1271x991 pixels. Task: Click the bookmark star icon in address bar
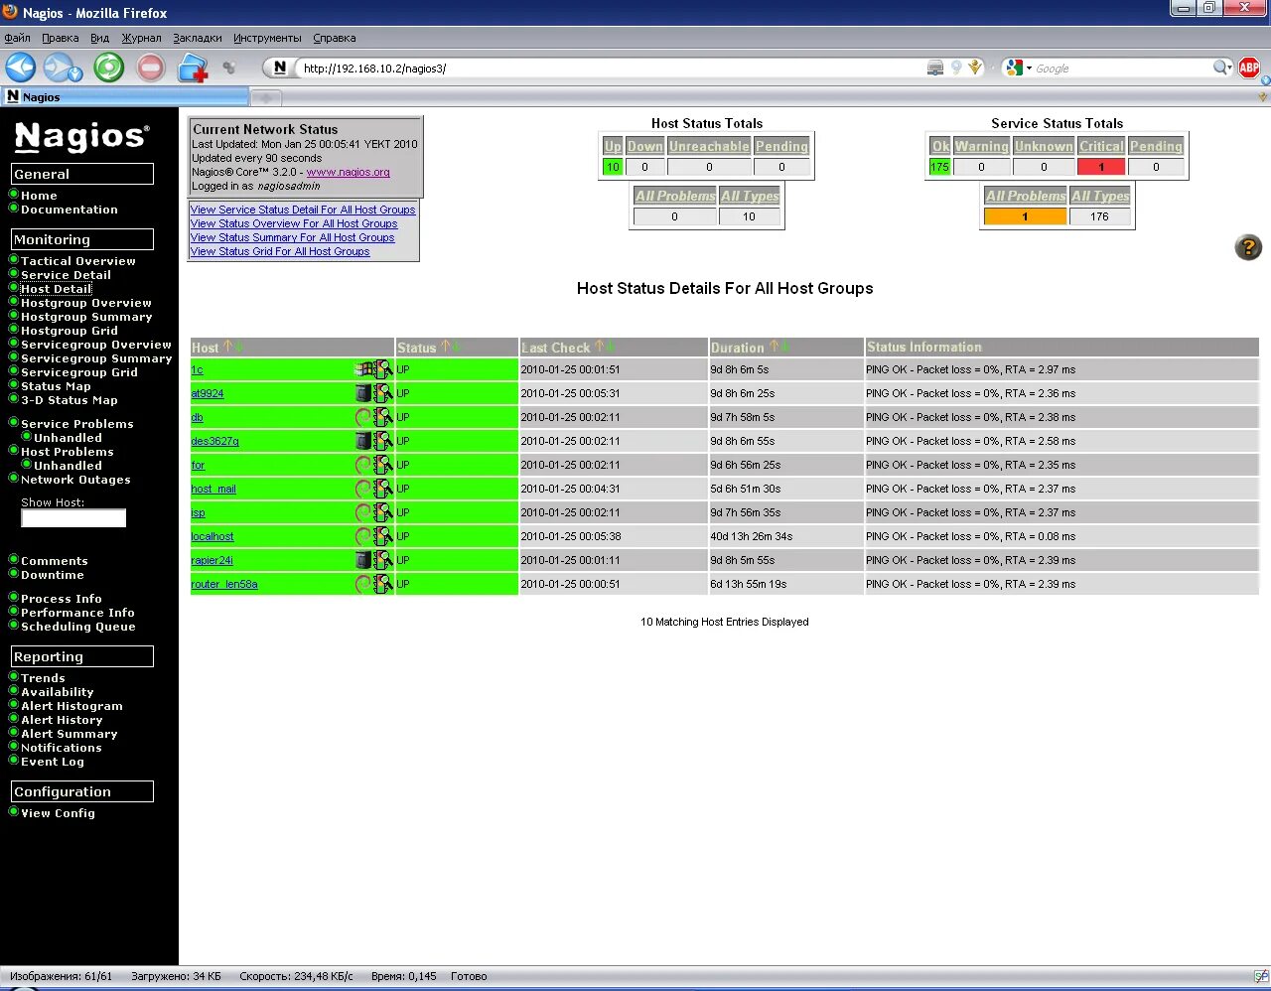[975, 68]
